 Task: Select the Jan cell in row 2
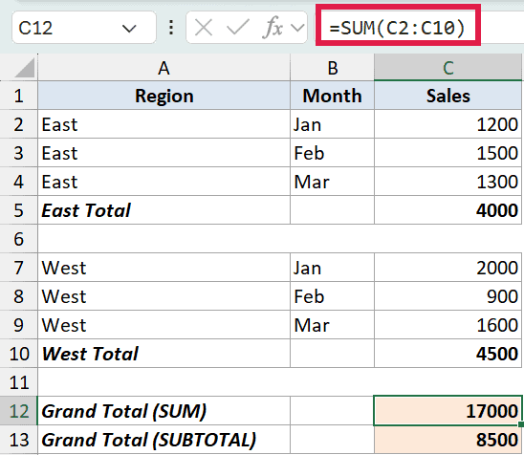[332, 124]
